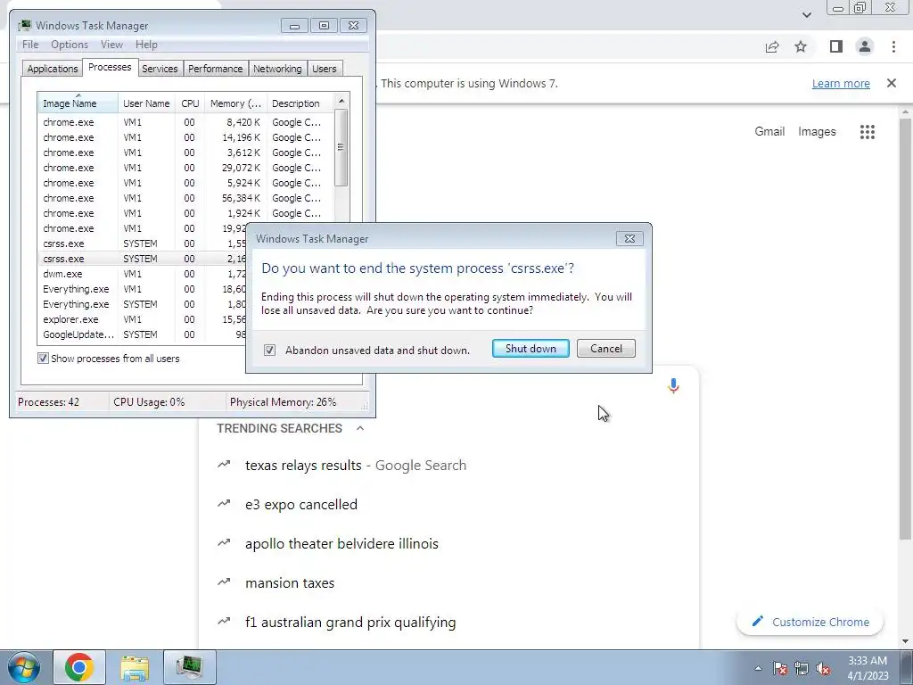Close the csrss.exe confirmation dialog

coord(629,238)
